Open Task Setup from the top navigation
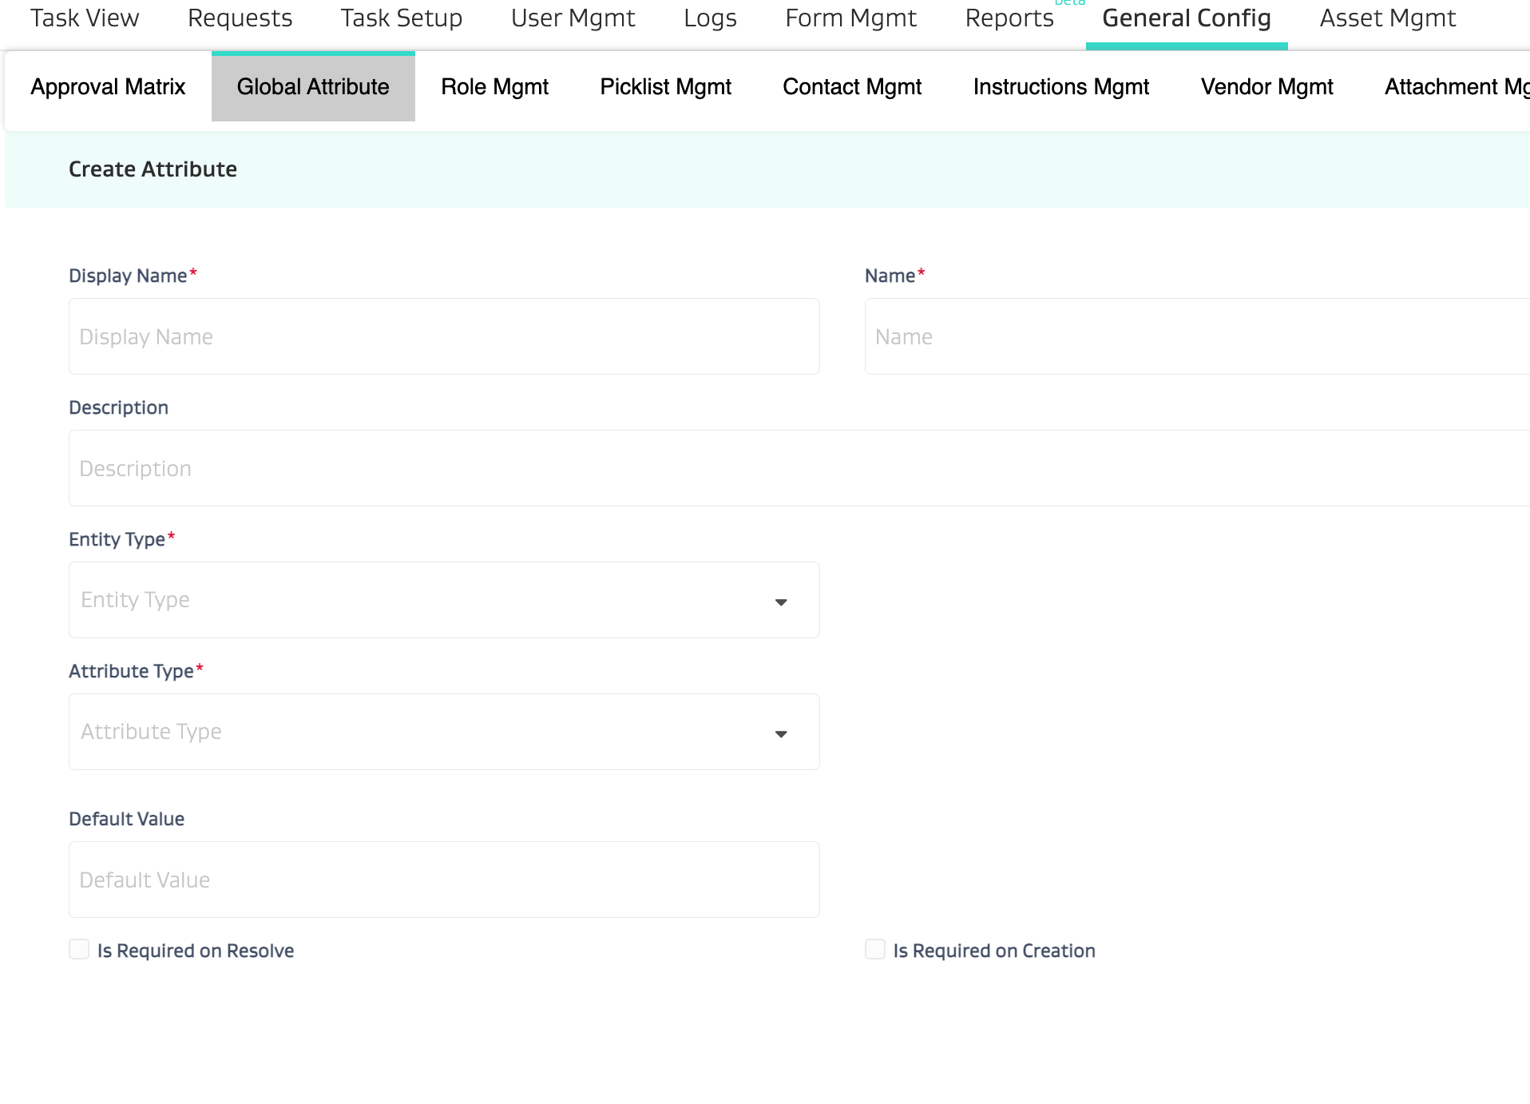Image resolution: width=1530 pixels, height=1104 pixels. [401, 18]
